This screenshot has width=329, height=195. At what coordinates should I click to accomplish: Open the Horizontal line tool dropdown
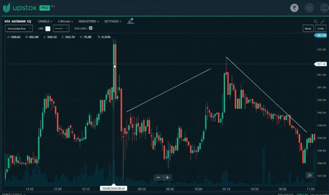tap(18, 28)
